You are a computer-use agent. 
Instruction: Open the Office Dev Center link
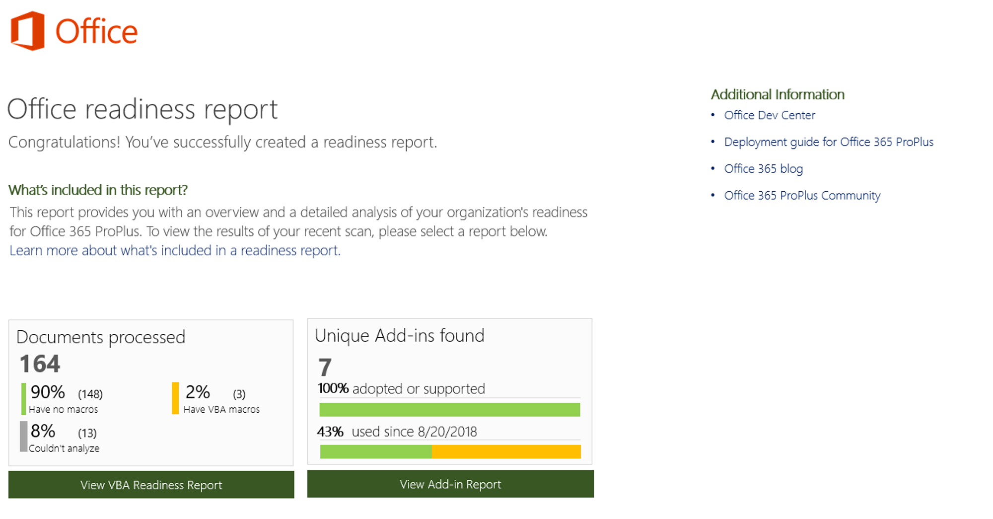770,115
